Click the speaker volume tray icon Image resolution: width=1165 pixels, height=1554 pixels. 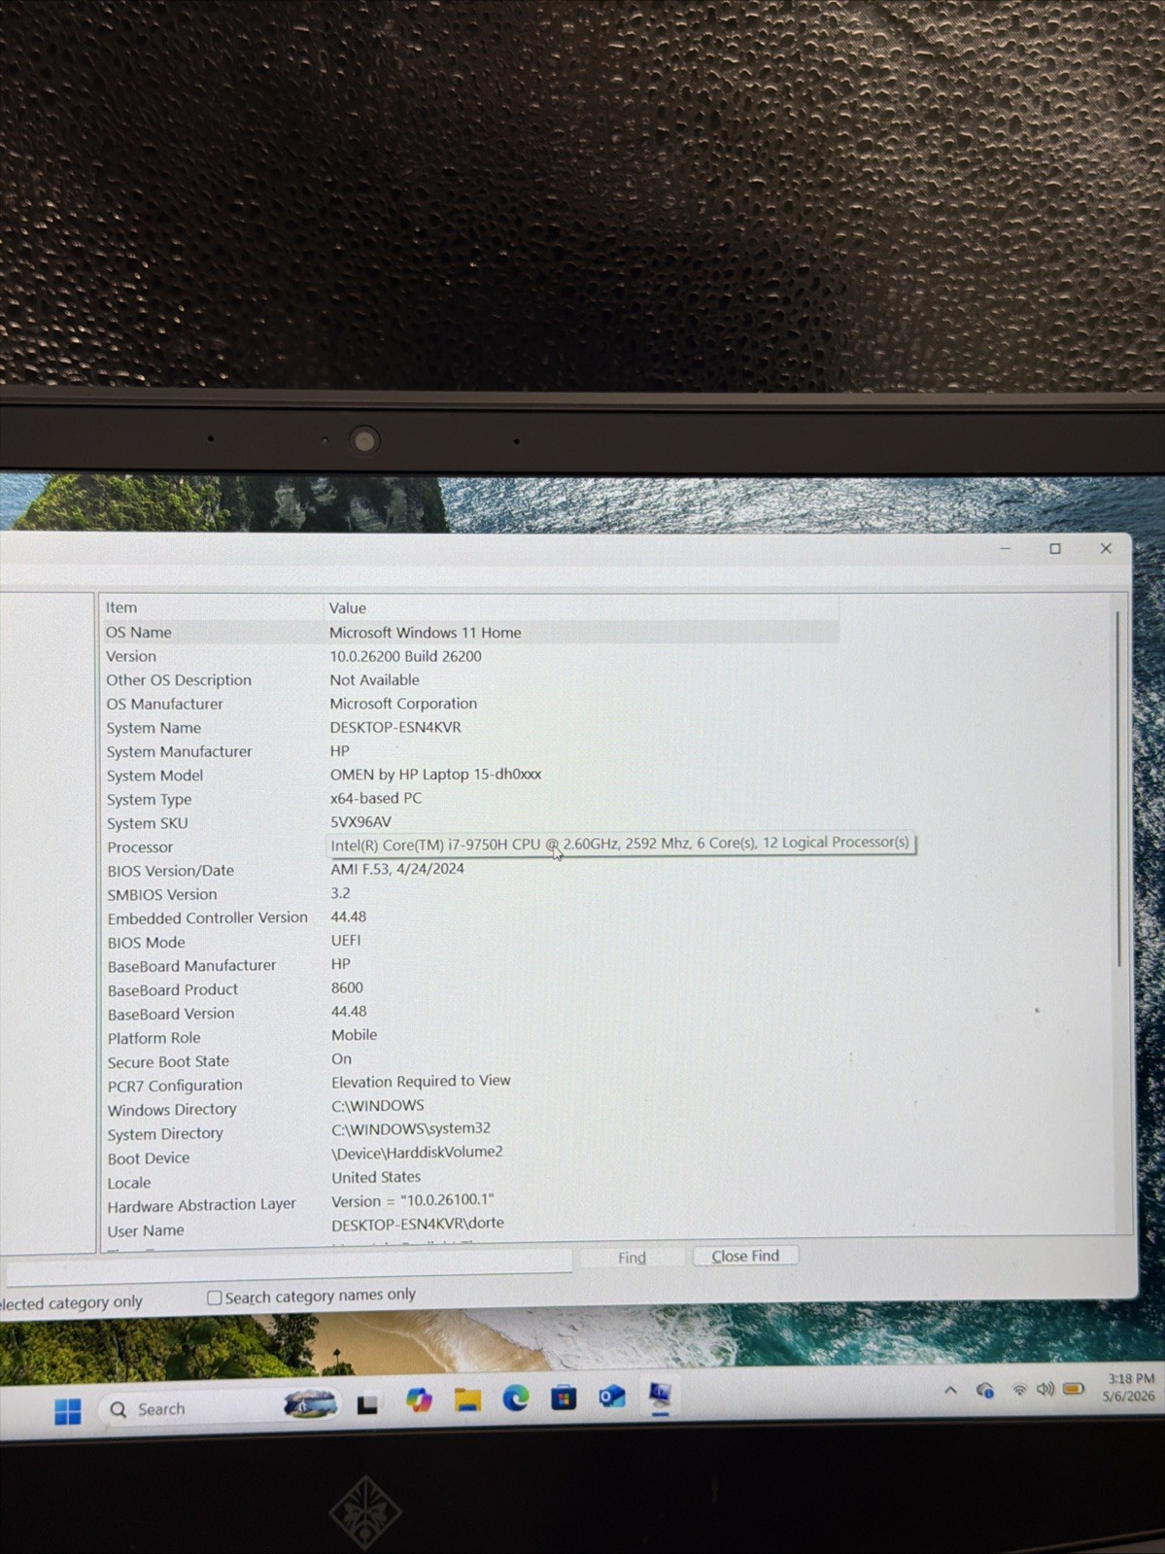[1045, 1389]
